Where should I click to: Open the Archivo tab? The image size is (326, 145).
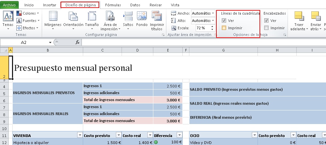pos(9,5)
